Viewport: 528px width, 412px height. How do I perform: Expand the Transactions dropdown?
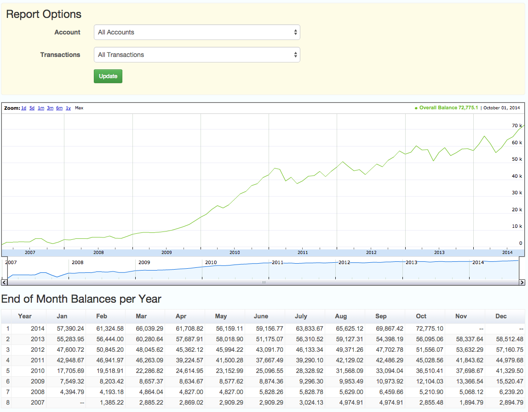tap(197, 55)
